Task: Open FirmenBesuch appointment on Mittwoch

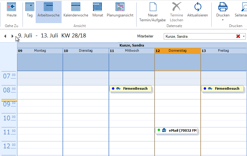Action: pyautogui.click(x=131, y=88)
